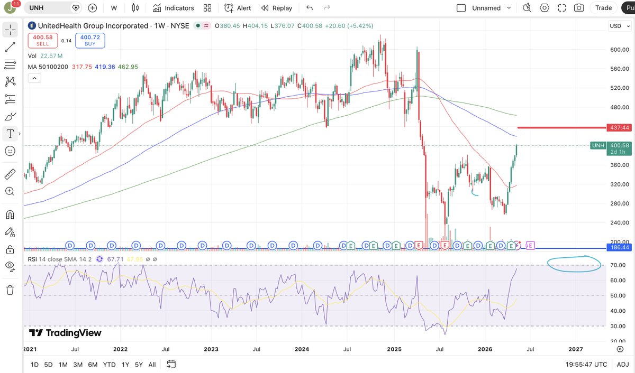Screen dimensions: 635x373
Task: Open the pattern drawing tools
Action: pos(10,81)
